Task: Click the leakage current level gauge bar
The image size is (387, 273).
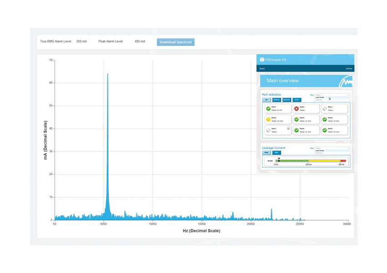Action: click(x=311, y=161)
